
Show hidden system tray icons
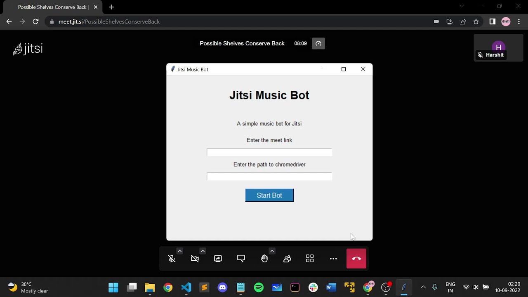pyautogui.click(x=423, y=288)
